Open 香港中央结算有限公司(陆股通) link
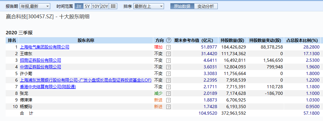Image resolution: width=323 pixels, height=121 pixels. tap(48, 87)
